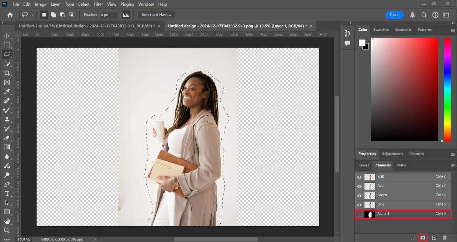
Task: Select the Clone Stamp tool
Action: 7,120
